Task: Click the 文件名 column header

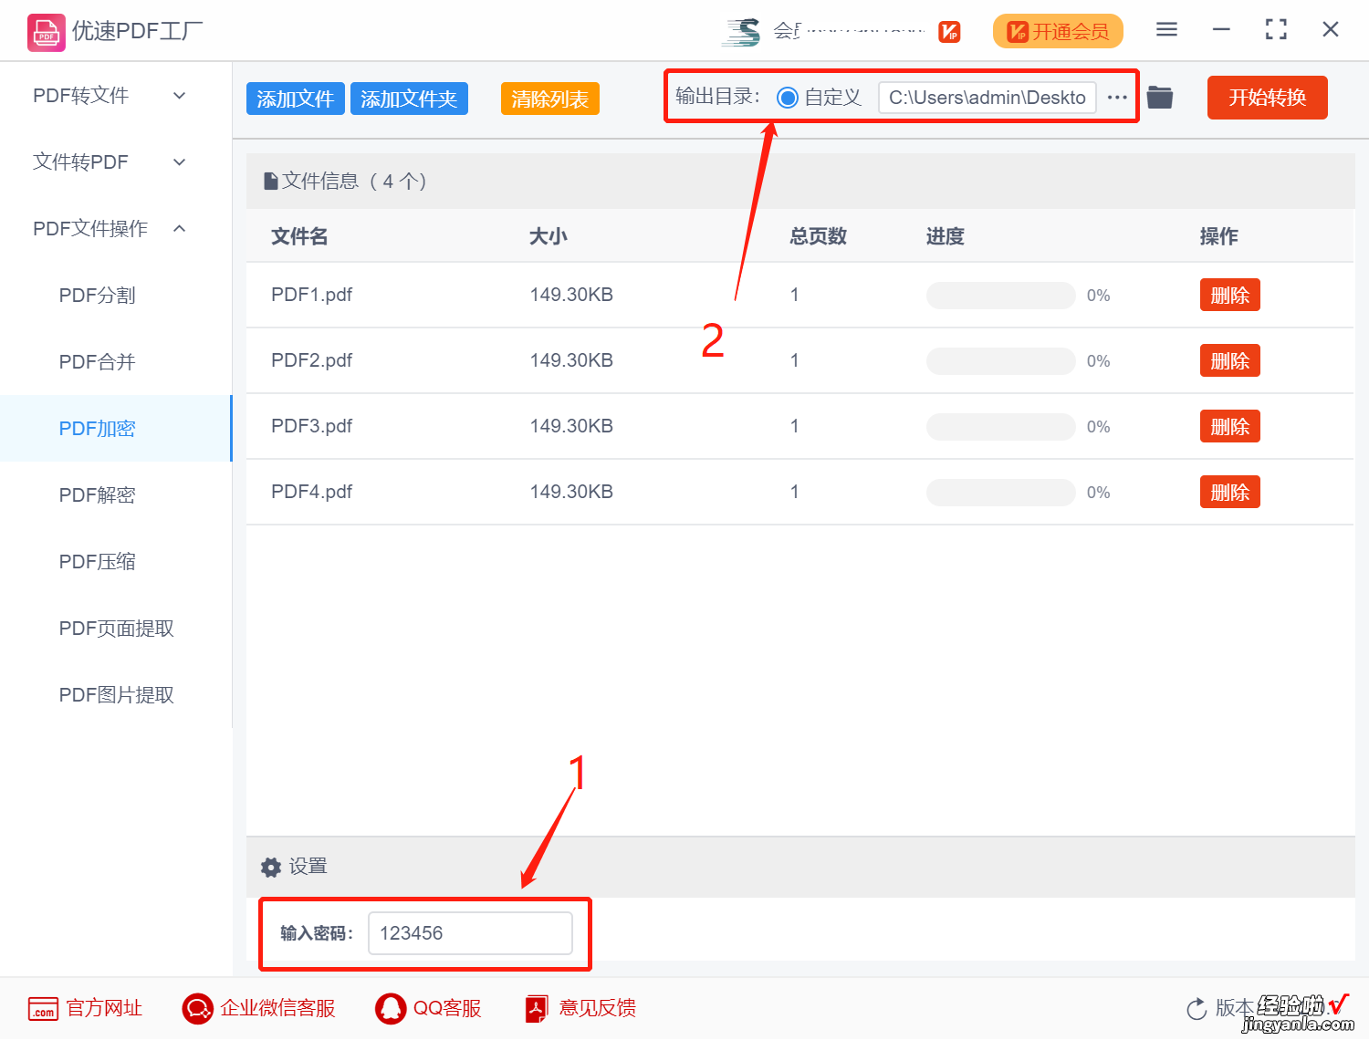Action: pyautogui.click(x=299, y=236)
